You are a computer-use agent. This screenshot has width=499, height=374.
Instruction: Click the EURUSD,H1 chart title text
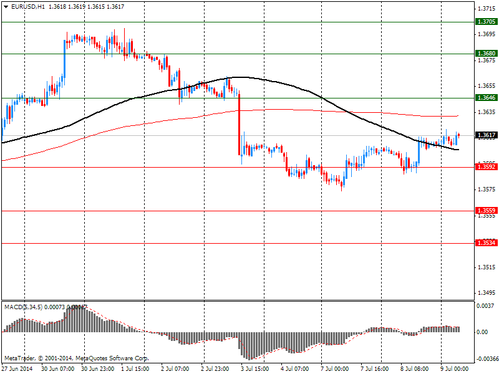[x=28, y=7]
